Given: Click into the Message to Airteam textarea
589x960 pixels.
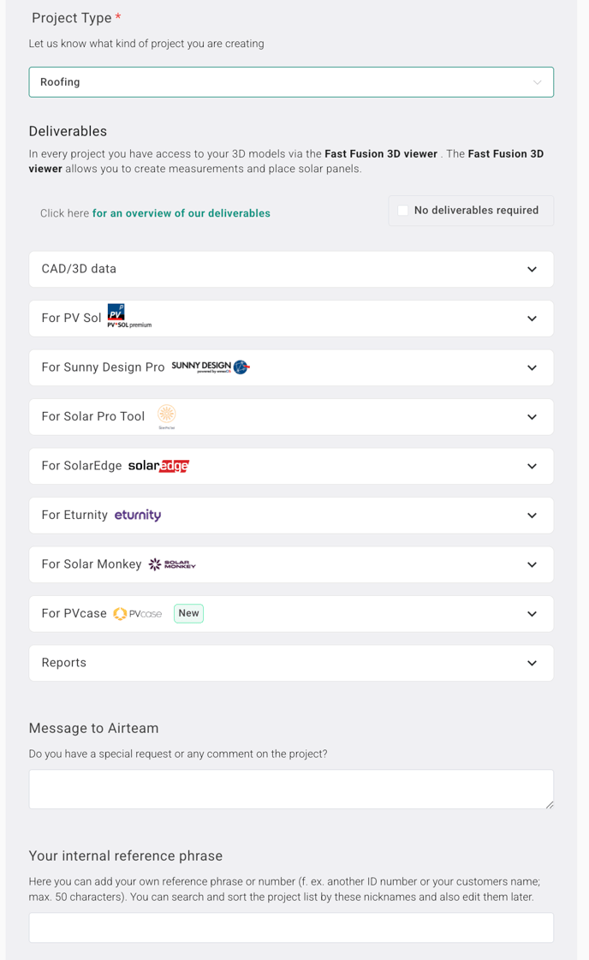Looking at the screenshot, I should pos(291,790).
